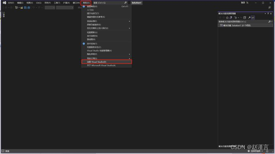Viewport: 275px width, 154px height.
Task: Focus the Solution Explorer search field
Action: pos(243,22)
